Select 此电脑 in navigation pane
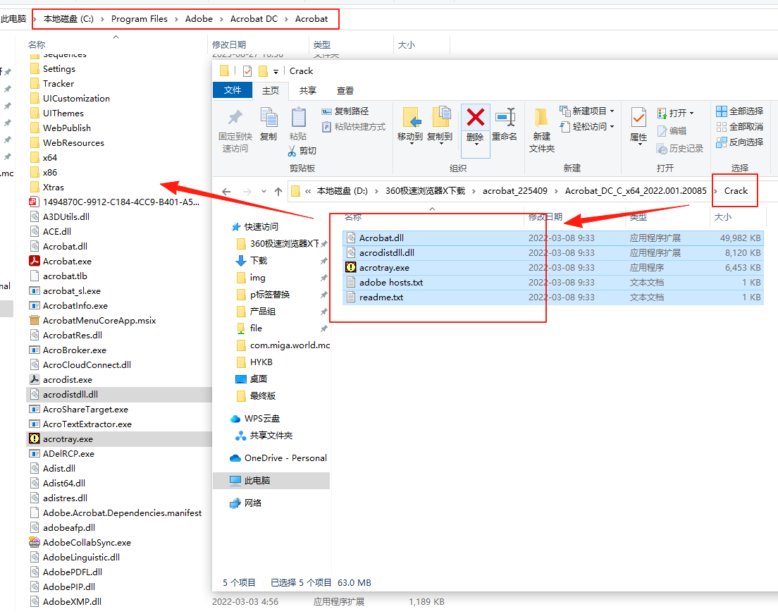The height and width of the screenshot is (614, 778). tap(271, 481)
